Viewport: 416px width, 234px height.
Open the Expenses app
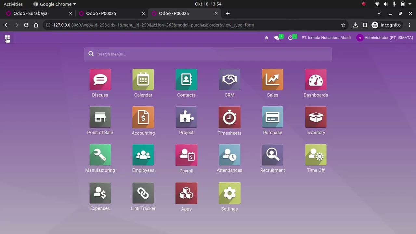100,197
